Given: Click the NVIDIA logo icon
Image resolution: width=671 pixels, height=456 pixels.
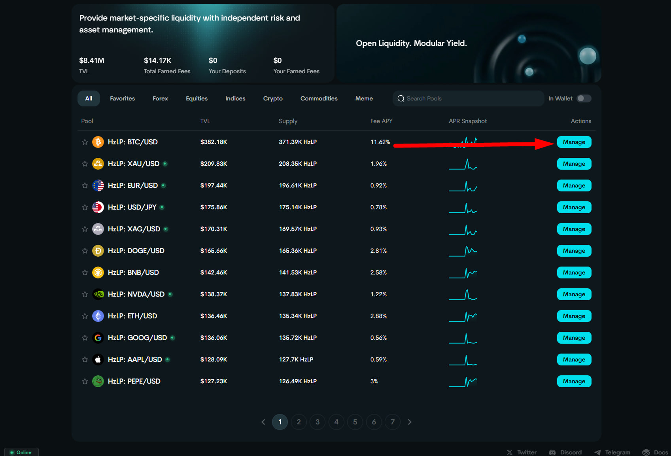Looking at the screenshot, I should tap(98, 294).
